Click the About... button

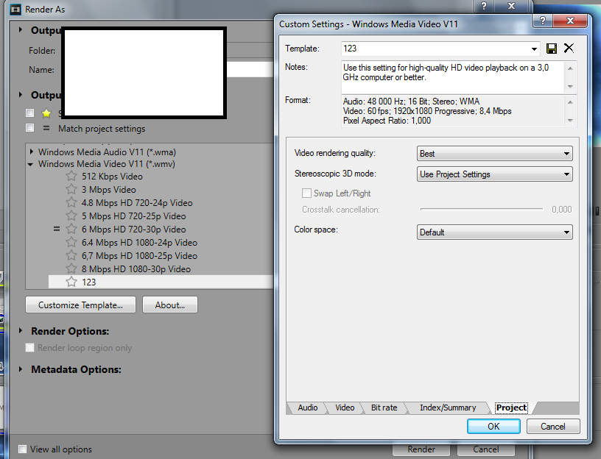[x=170, y=305]
